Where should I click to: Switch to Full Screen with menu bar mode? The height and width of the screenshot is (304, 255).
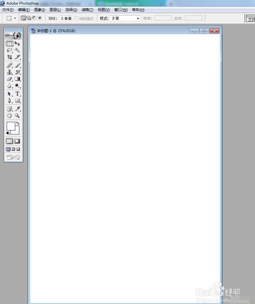pos(13,149)
